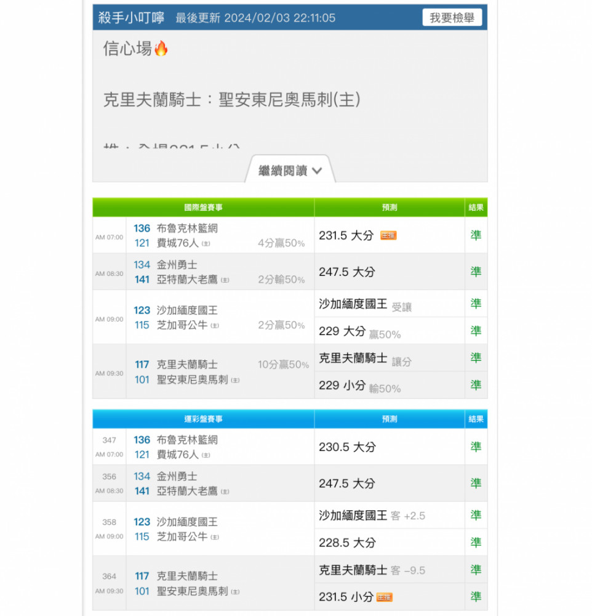Screen dimensions: 592x616
Task: Click the 主推 badge next to 231.5 大分
Action: (x=388, y=236)
